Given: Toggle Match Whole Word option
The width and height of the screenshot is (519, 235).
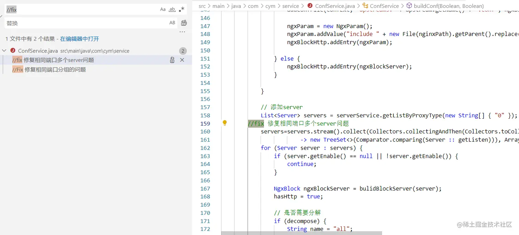Looking at the screenshot, I should [x=172, y=10].
